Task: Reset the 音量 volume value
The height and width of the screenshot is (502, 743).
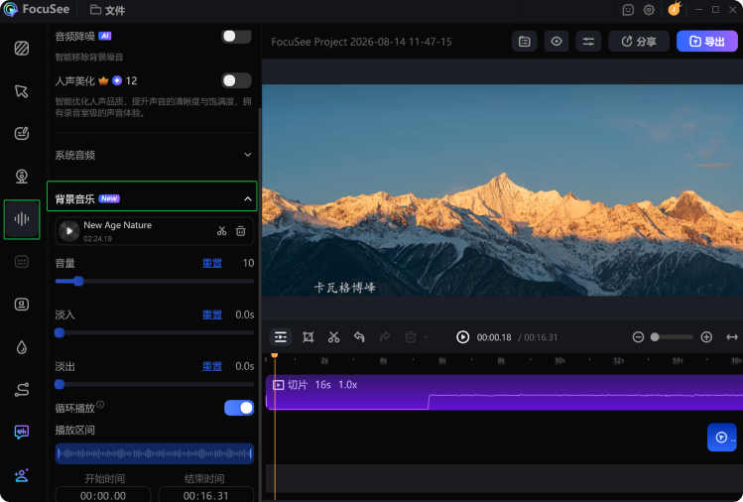Action: point(212,263)
